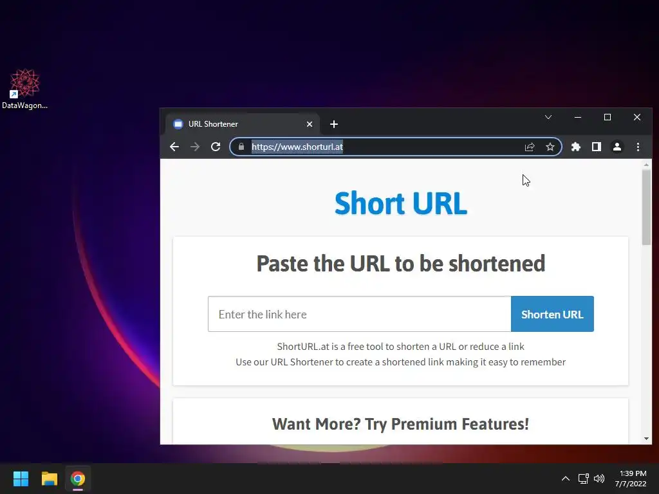The image size is (659, 494).
Task: Go back with the browser back arrow
Action: click(x=174, y=147)
